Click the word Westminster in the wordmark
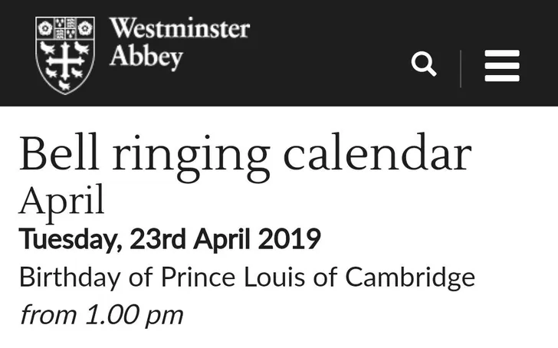The width and height of the screenshot is (558, 348). pos(179,28)
